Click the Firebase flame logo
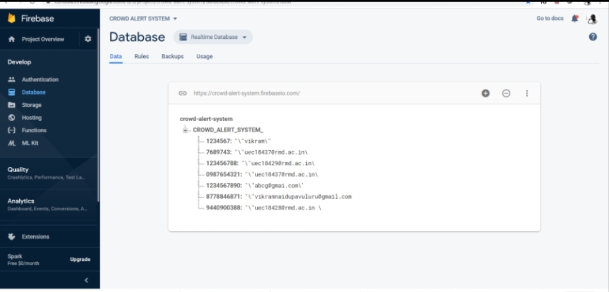 tap(12, 18)
